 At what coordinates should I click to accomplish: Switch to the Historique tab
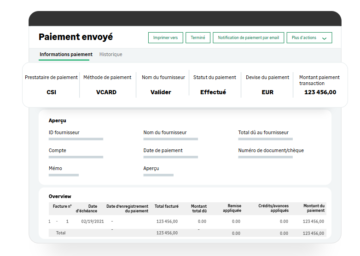[111, 54]
